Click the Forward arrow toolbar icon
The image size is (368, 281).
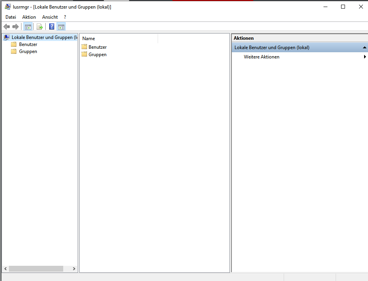[16, 27]
